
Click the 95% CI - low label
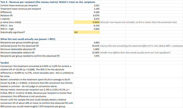[x=7, y=26]
